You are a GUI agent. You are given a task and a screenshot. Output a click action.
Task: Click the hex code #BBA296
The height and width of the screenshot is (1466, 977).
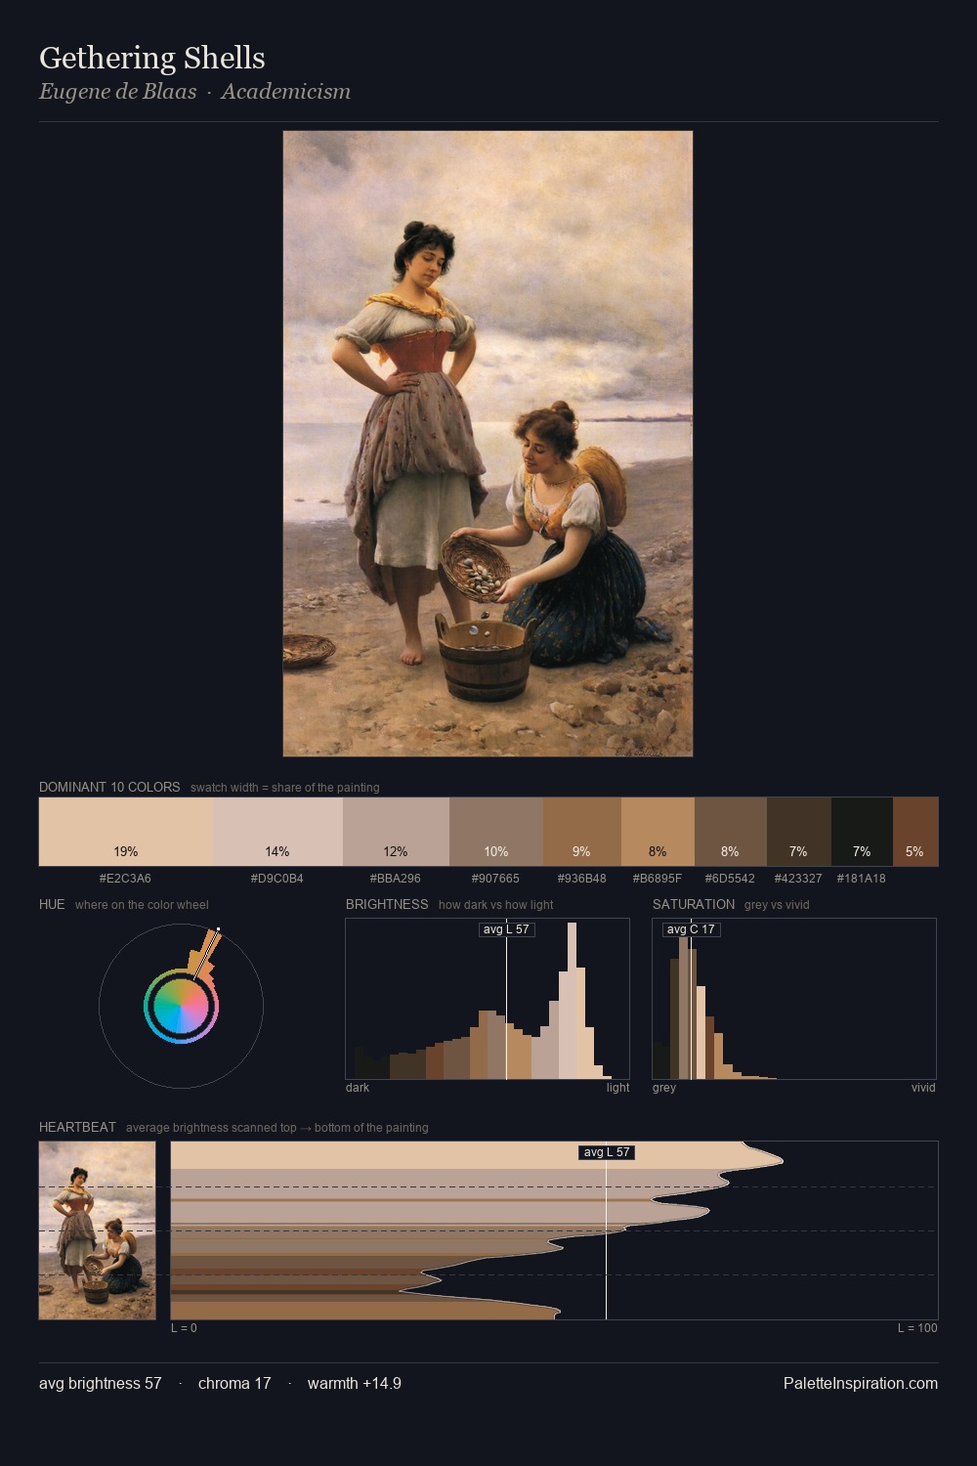tap(396, 879)
